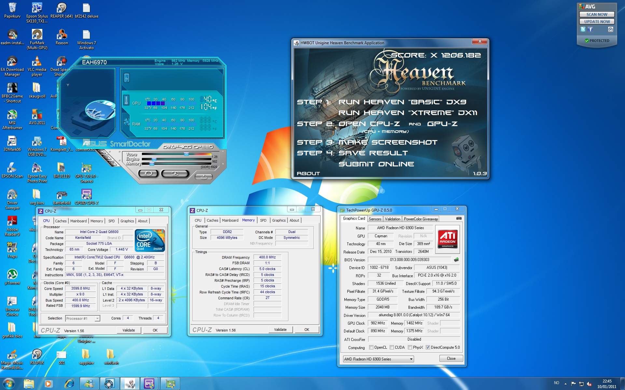Open PowerColor Giveaway tab in GPU-Z

click(421, 219)
